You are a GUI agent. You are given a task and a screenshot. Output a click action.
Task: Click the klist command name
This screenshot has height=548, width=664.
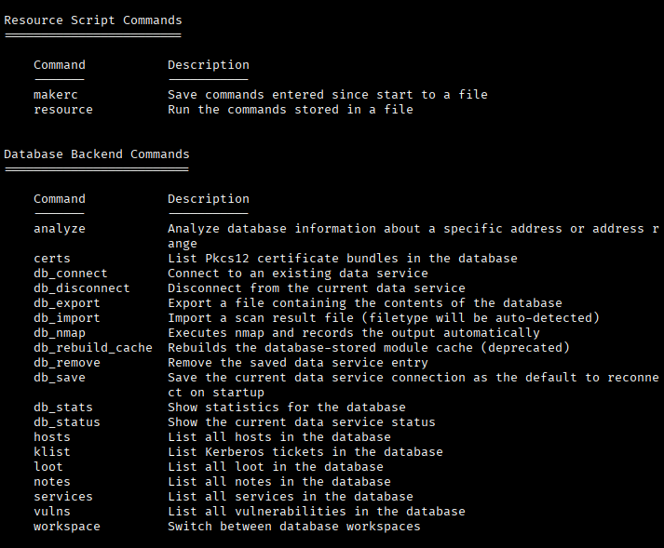[52, 452]
